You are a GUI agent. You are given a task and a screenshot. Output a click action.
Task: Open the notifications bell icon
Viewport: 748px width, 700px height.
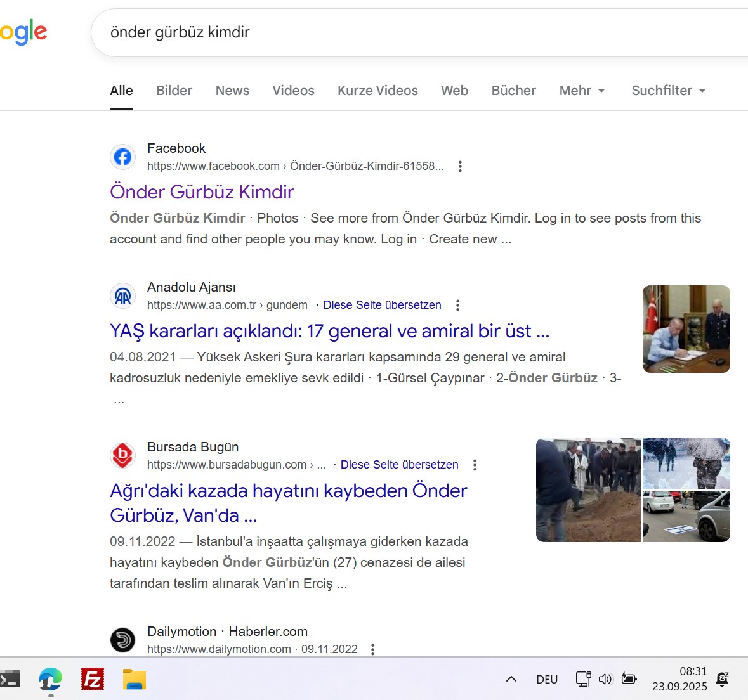723,679
